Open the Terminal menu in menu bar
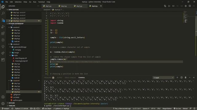Screen dimensions: 197x110 click(x=41, y=2)
